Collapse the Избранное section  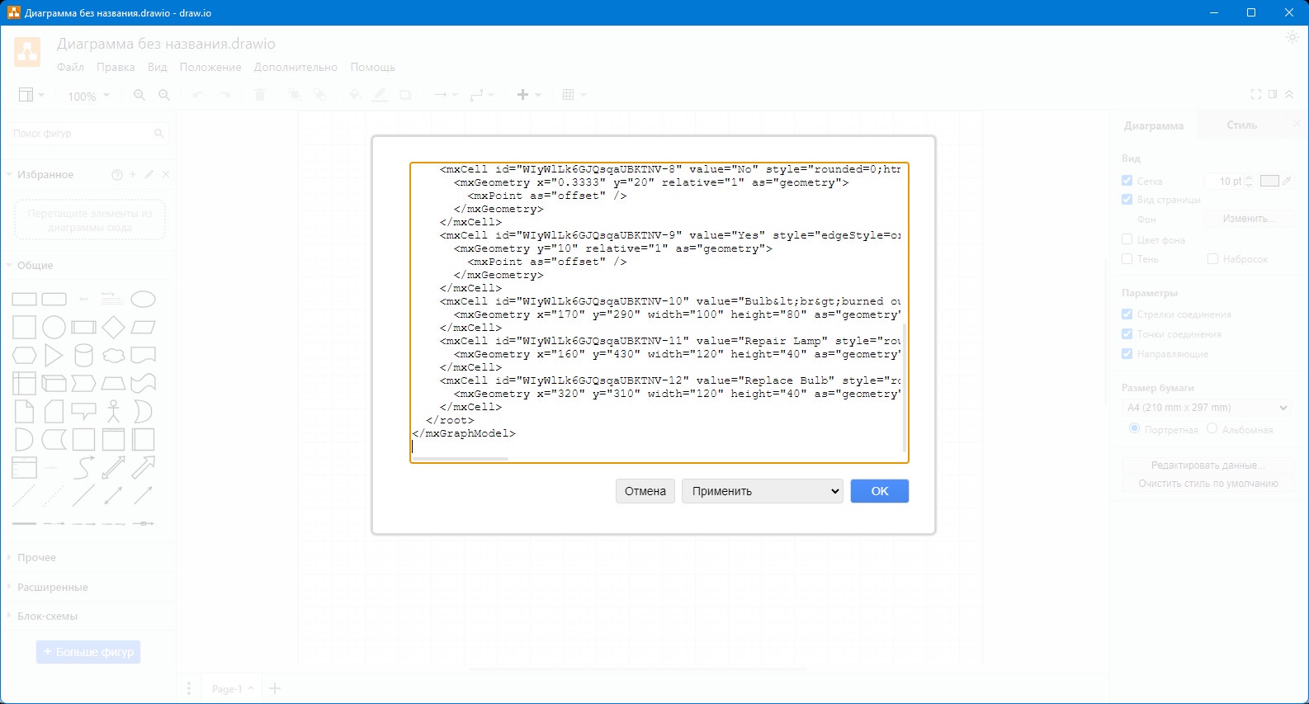45,174
